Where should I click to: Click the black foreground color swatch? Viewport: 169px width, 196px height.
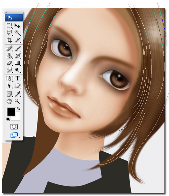pyautogui.click(x=11, y=112)
